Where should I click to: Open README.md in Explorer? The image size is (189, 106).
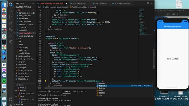[23, 79]
